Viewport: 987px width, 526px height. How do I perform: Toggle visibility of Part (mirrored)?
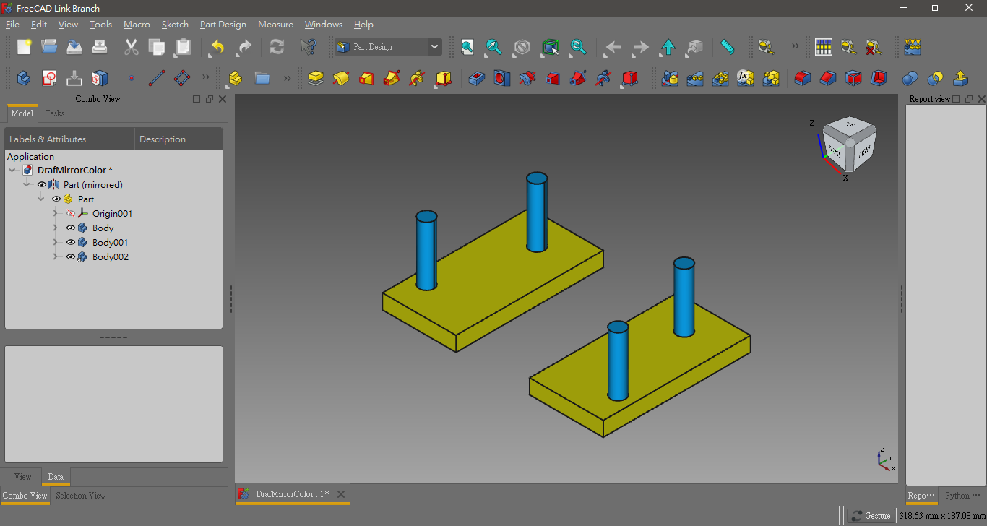pyautogui.click(x=41, y=184)
